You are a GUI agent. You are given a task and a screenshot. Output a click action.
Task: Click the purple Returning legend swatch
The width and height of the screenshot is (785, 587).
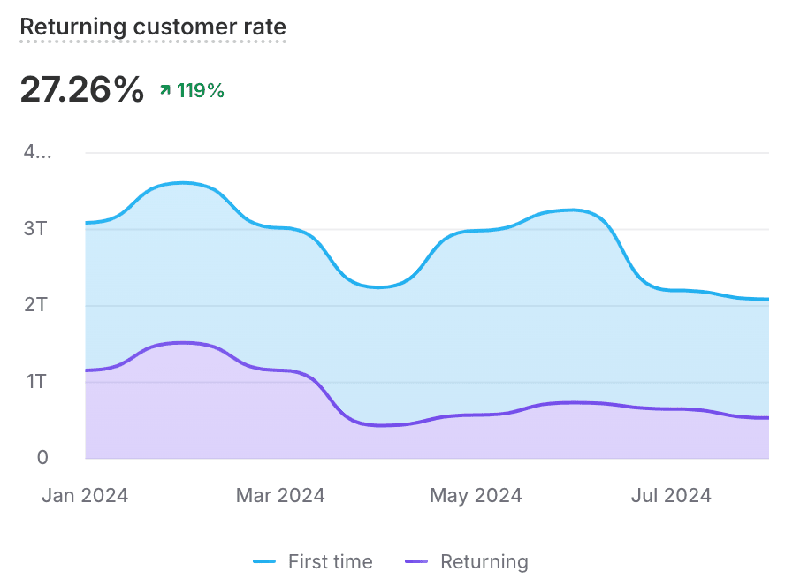(x=416, y=561)
